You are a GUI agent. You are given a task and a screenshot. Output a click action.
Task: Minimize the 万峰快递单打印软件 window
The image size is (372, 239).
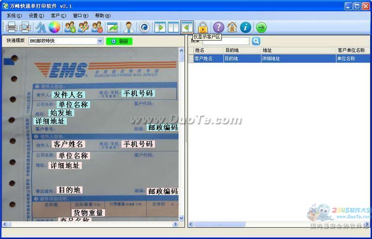pyautogui.click(x=348, y=6)
